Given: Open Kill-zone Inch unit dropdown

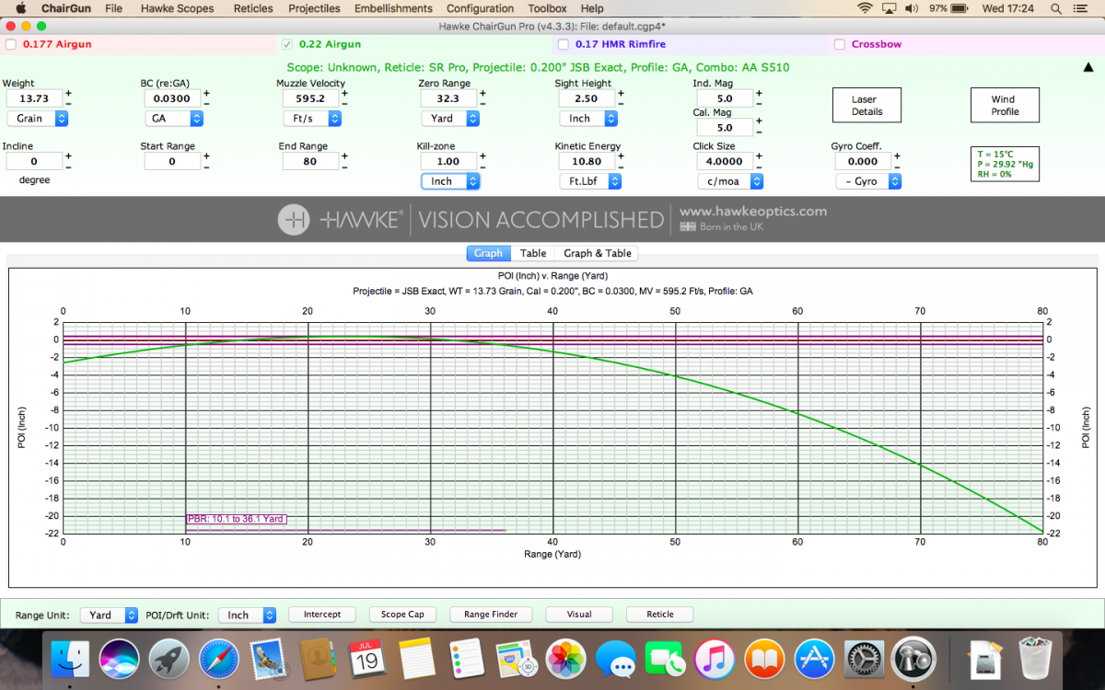Looking at the screenshot, I should pyautogui.click(x=450, y=181).
